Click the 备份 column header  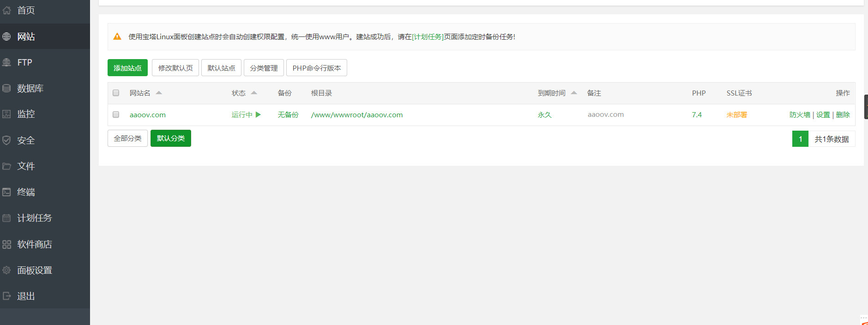[x=285, y=93]
